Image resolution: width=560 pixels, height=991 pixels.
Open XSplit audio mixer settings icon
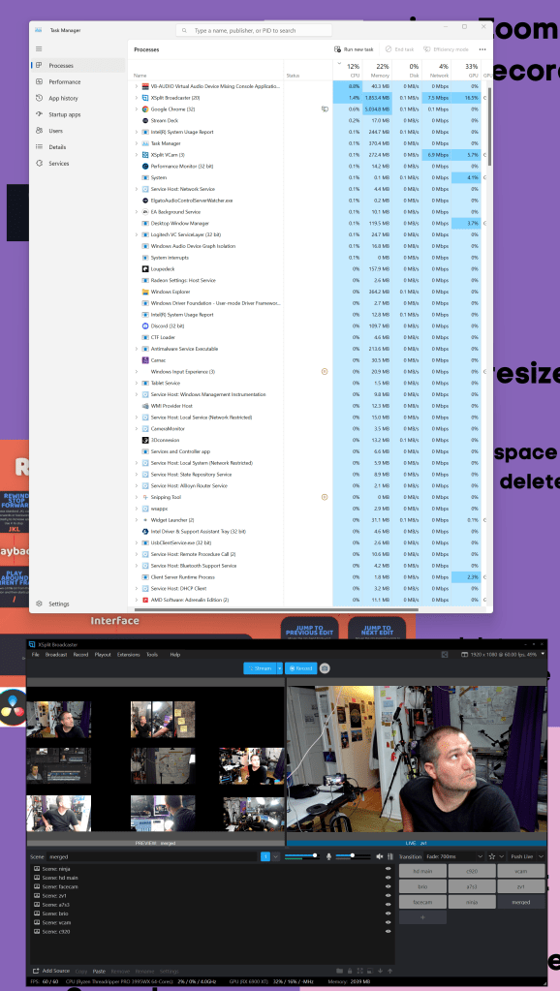click(390, 856)
